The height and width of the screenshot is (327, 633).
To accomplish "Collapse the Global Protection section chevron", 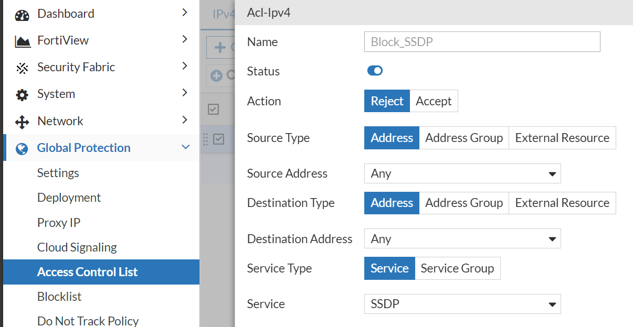I will pyautogui.click(x=185, y=147).
